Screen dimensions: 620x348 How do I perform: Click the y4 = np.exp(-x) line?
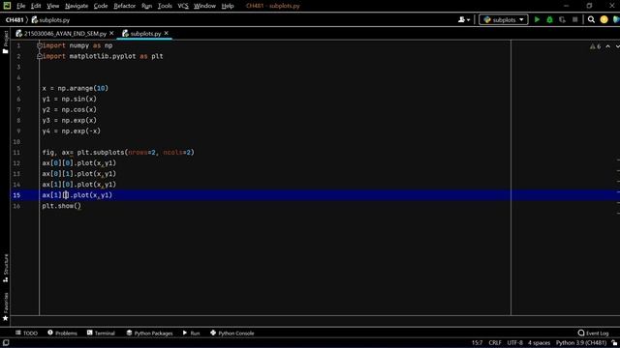(x=71, y=130)
